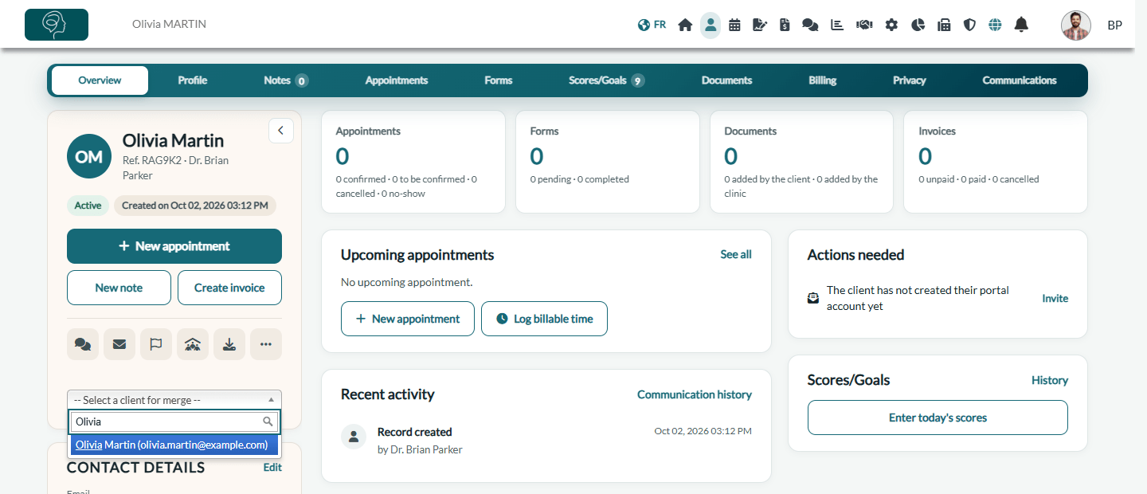1147x494 pixels.
Task: Open the Communication history link
Action: click(x=695, y=394)
